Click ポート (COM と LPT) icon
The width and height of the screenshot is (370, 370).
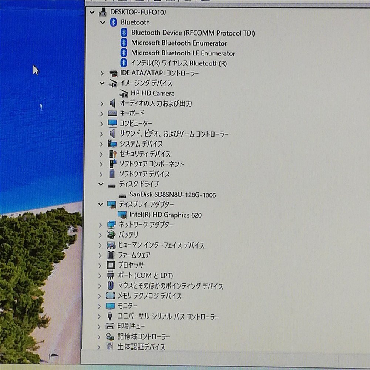(x=110, y=275)
